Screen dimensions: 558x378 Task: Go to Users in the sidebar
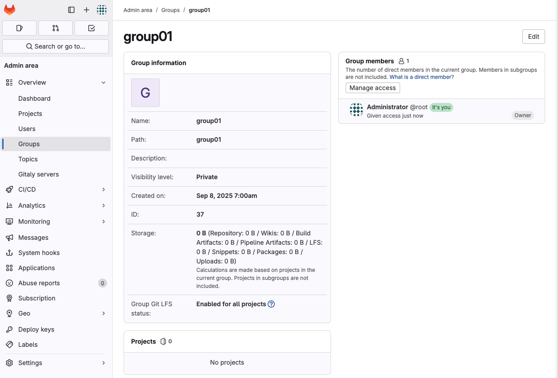tap(27, 129)
